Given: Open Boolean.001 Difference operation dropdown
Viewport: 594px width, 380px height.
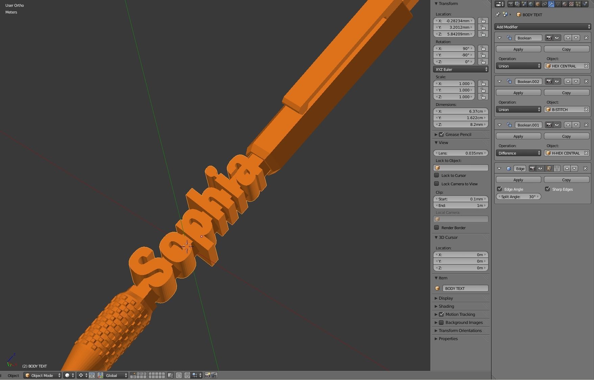Looking at the screenshot, I should point(519,153).
